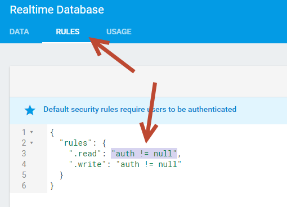Click the opening brace on line 1
287x207 pixels.
point(52,133)
